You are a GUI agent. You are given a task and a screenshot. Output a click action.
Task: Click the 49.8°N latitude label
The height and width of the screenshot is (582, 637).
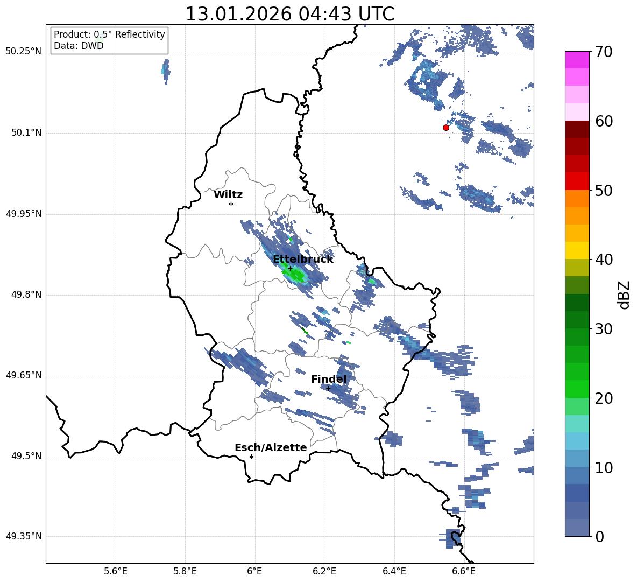26,294
